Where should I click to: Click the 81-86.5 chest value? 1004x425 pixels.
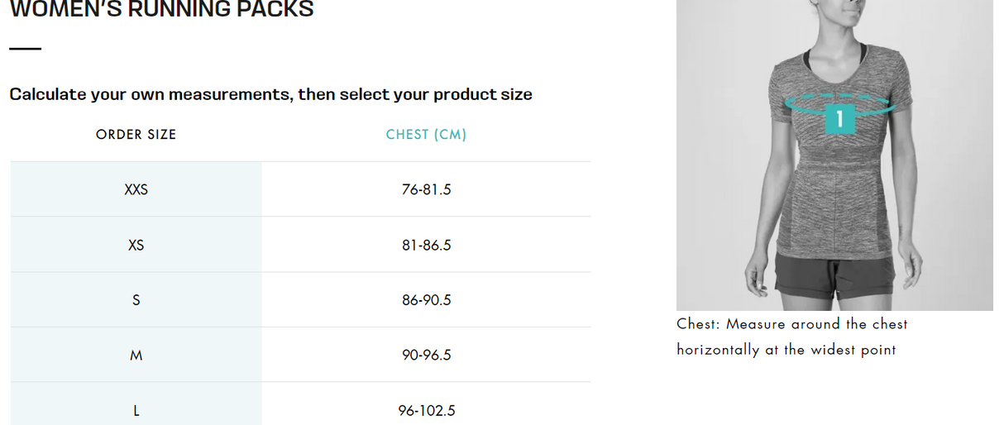point(426,245)
